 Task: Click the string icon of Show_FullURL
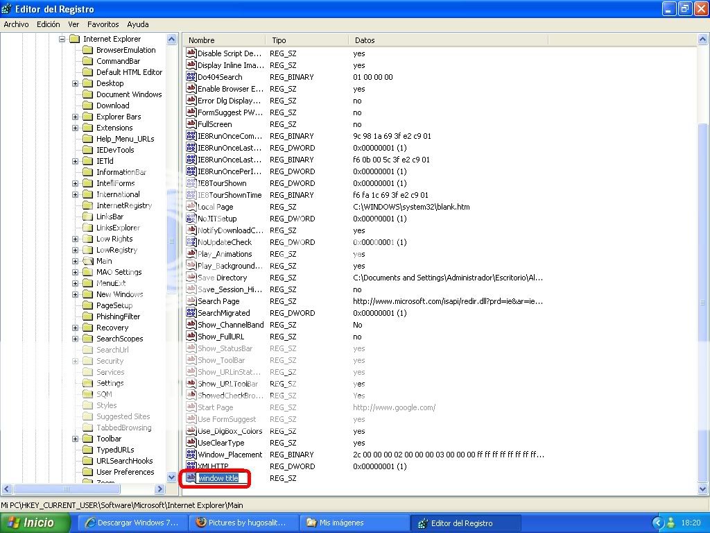(x=191, y=337)
